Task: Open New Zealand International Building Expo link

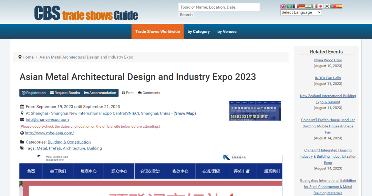Action: (328, 99)
